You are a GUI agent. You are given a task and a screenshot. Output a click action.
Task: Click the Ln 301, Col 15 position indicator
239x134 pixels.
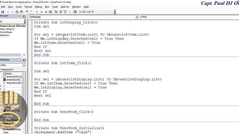tap(86, 12)
